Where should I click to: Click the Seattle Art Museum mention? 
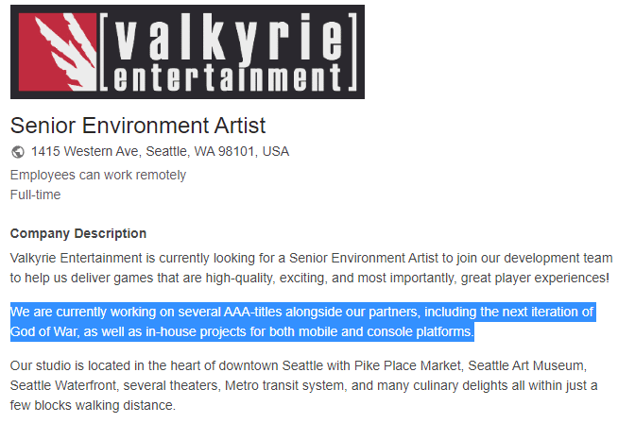tap(525, 366)
